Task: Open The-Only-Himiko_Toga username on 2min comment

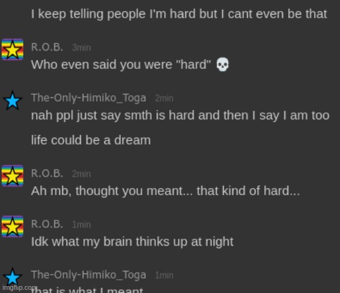Action: pyautogui.click(x=88, y=98)
